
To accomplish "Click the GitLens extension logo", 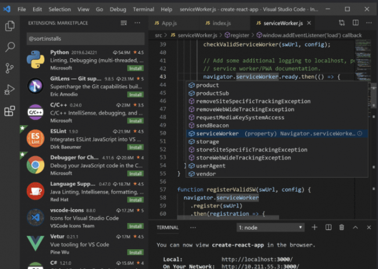I will (35, 86).
